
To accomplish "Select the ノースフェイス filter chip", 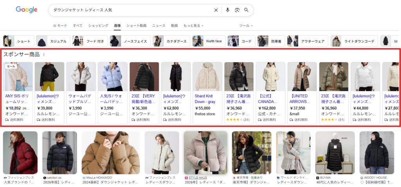I will coord(130,41).
